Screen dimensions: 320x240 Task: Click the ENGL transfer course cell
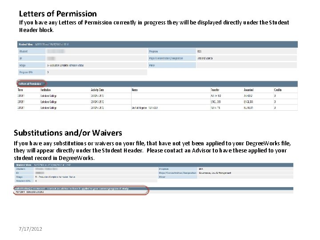coord(216,102)
